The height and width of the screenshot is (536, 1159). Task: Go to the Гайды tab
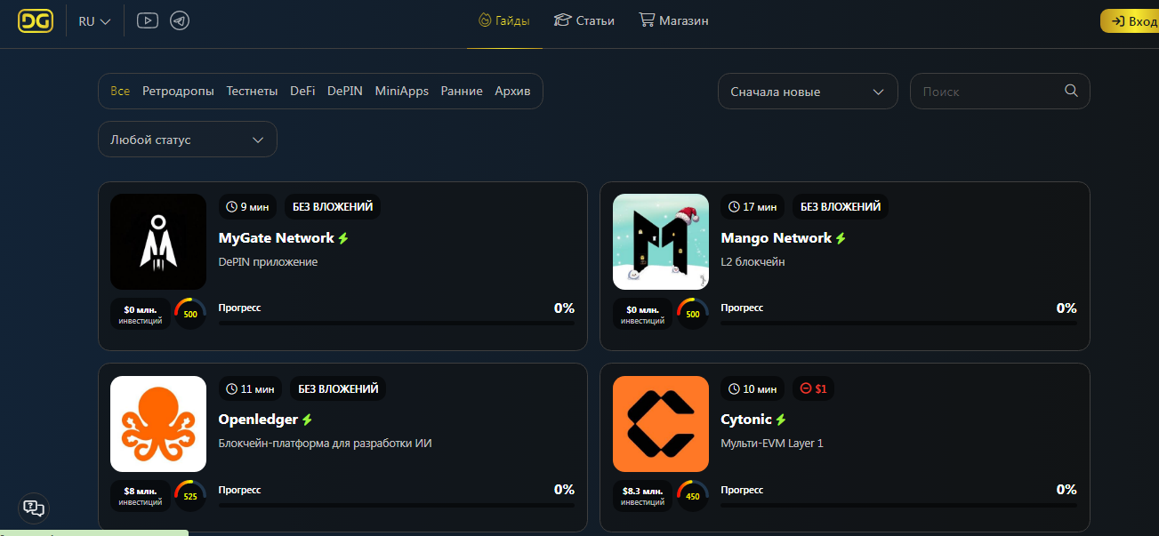click(x=504, y=20)
